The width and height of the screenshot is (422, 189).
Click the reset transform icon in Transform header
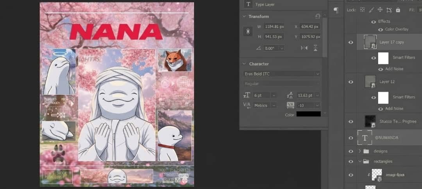coord(318,16)
